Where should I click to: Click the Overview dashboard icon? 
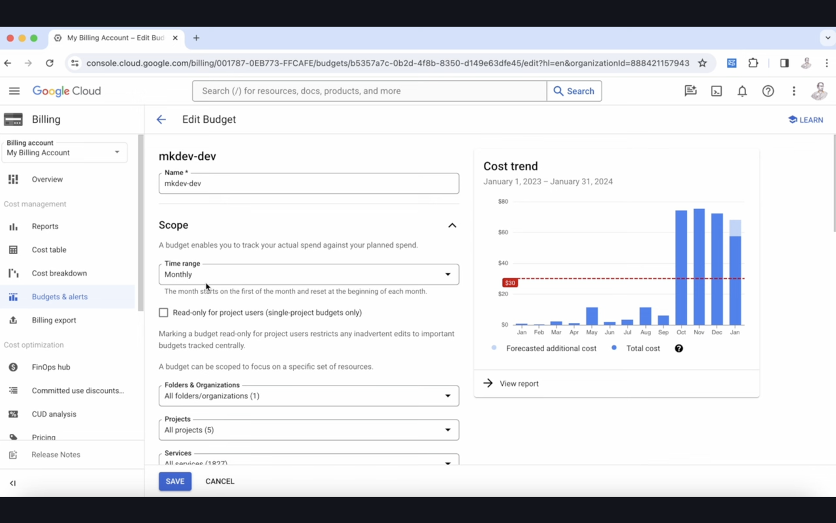(13, 179)
